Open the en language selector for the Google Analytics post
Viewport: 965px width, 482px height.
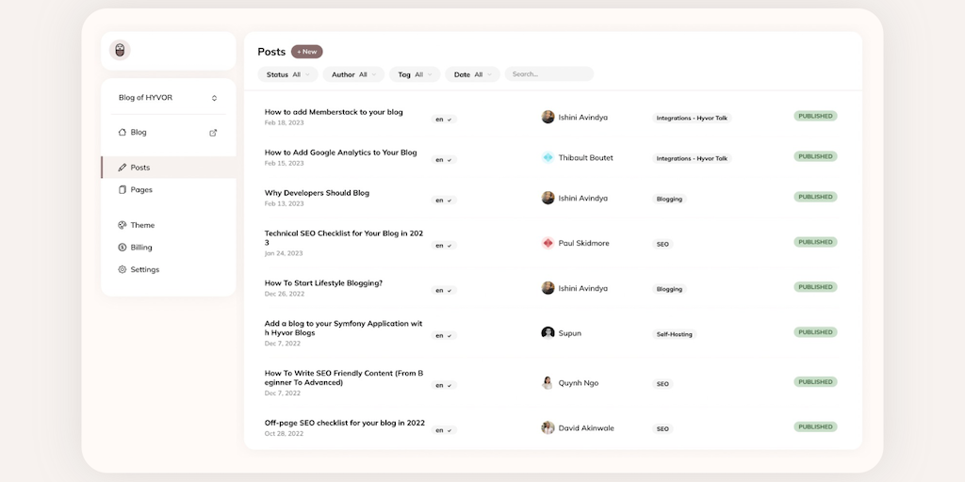444,160
